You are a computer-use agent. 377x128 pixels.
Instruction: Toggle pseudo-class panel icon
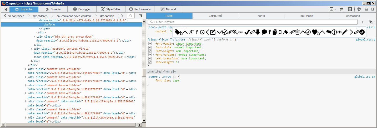371,22
